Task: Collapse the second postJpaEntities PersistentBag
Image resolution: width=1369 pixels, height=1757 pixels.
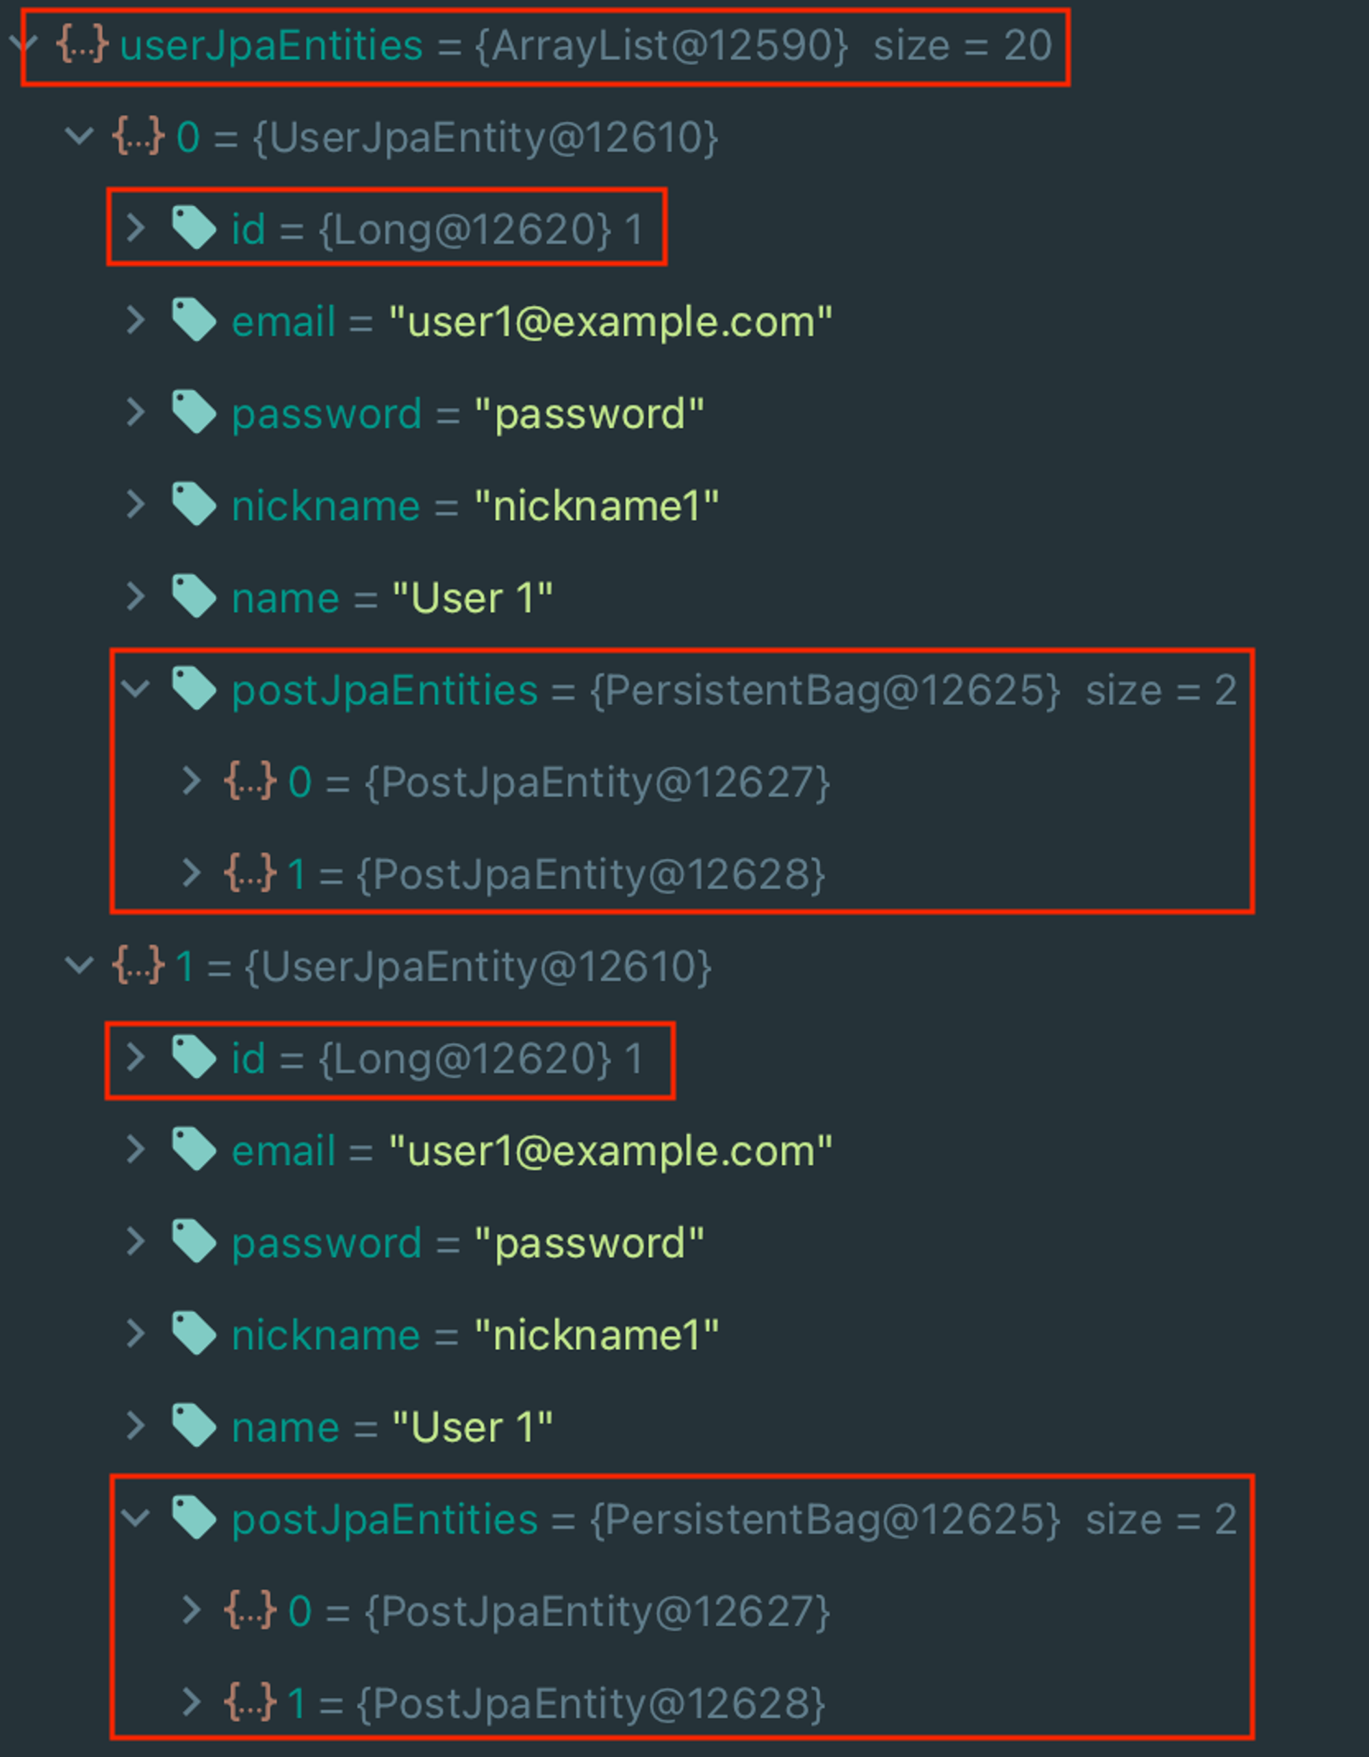Action: coord(135,1518)
